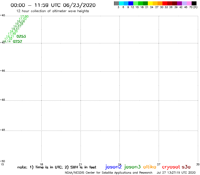Viewport: 200px width, 175px height.
Task: Click the 18.08 wave height value
Action: pos(21,21)
